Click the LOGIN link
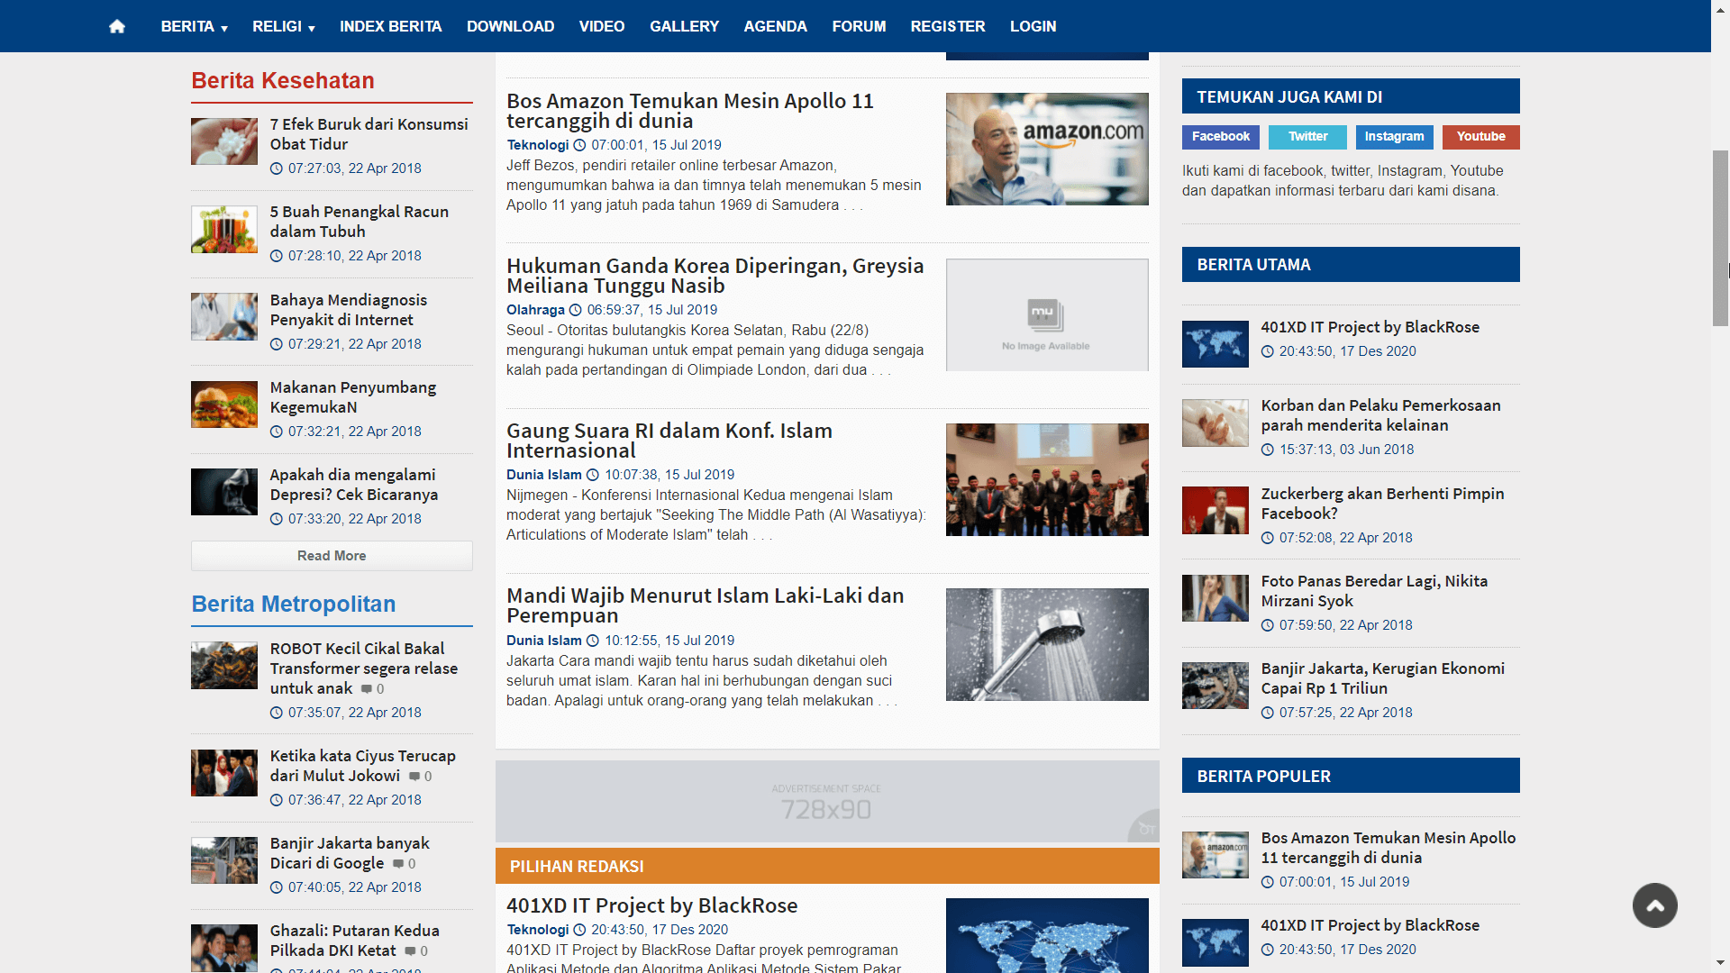This screenshot has height=973, width=1730. [x=1033, y=26]
